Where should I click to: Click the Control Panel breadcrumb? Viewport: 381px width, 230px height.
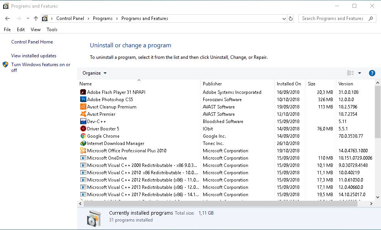click(x=70, y=18)
